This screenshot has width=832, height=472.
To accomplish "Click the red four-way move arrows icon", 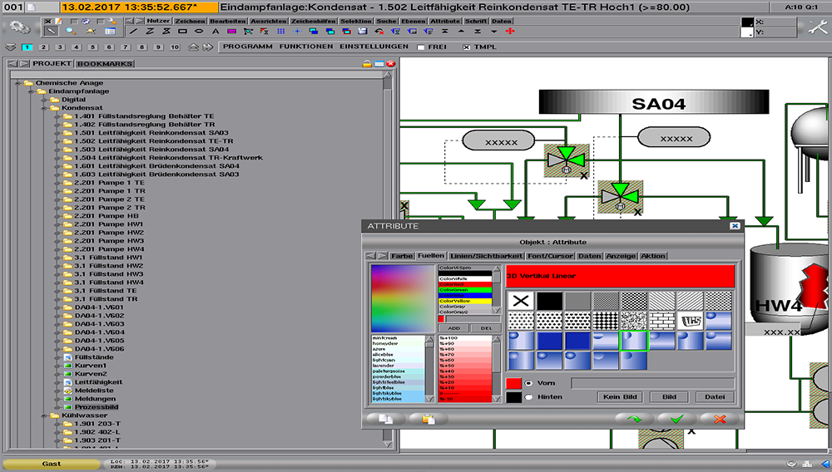I will tap(510, 32).
